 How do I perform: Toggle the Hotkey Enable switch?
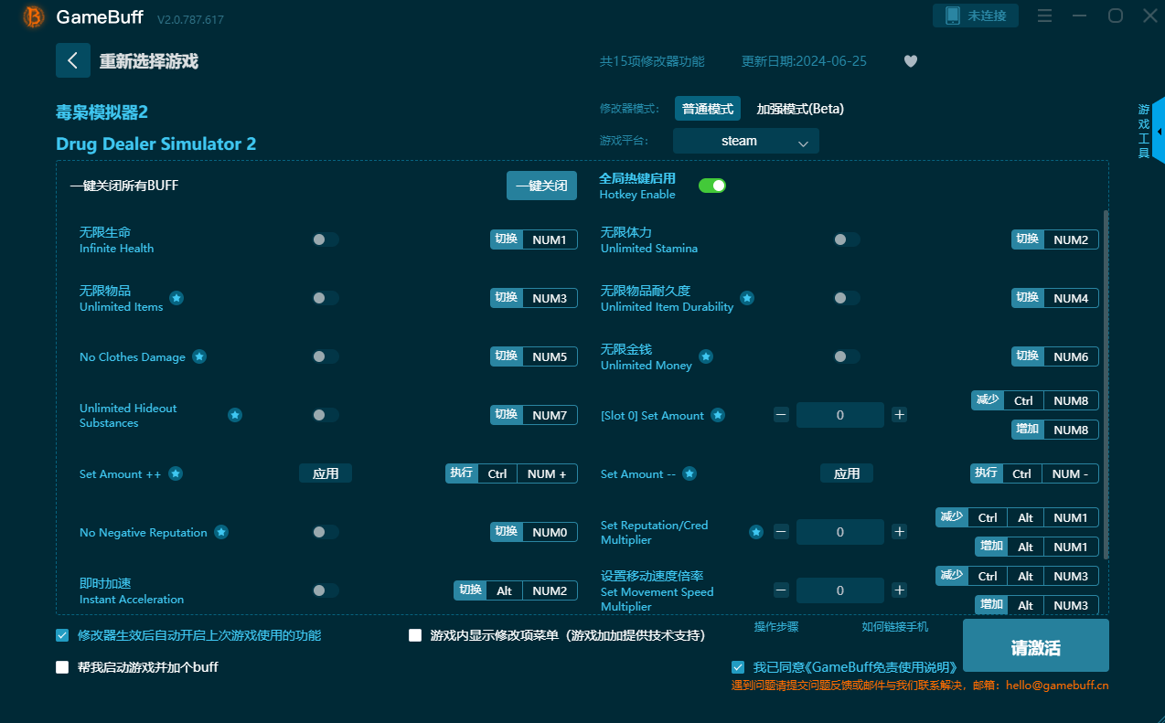coord(712,186)
